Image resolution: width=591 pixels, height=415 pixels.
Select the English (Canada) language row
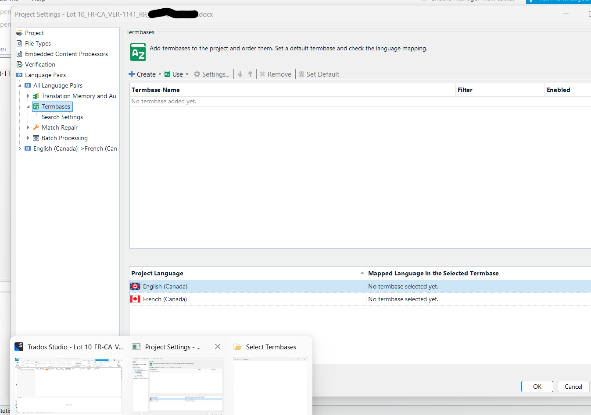pos(360,286)
